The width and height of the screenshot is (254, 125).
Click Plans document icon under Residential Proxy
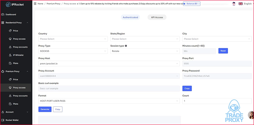(x=10, y=63)
